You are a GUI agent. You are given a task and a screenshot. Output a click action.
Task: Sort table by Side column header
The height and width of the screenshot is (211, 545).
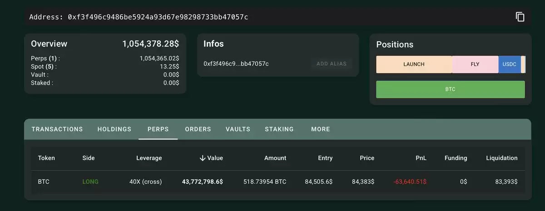(x=89, y=158)
